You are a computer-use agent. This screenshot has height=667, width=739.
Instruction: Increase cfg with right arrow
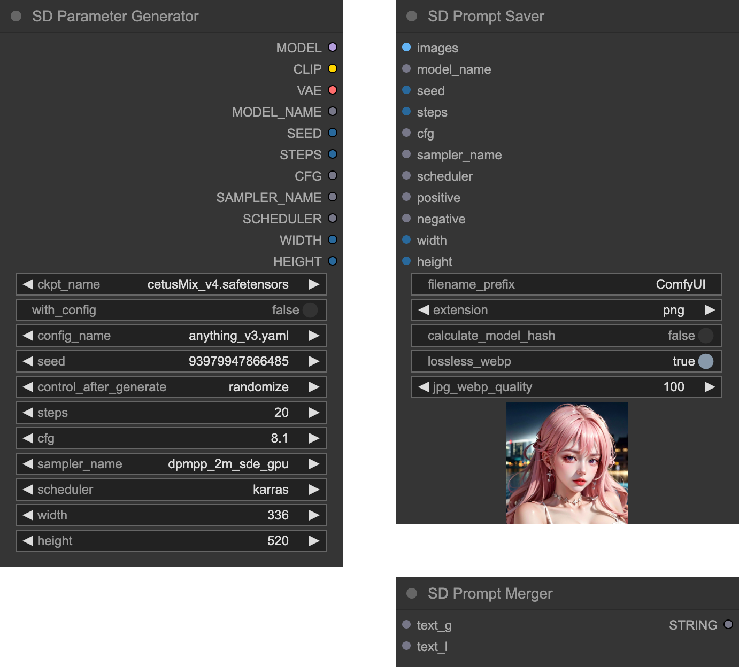314,438
